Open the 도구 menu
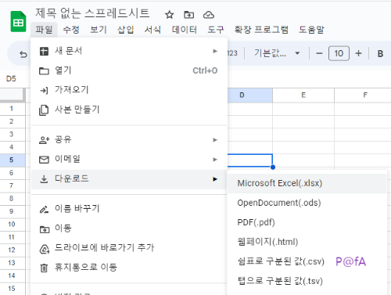The height and width of the screenshot is (295, 391). [x=216, y=30]
